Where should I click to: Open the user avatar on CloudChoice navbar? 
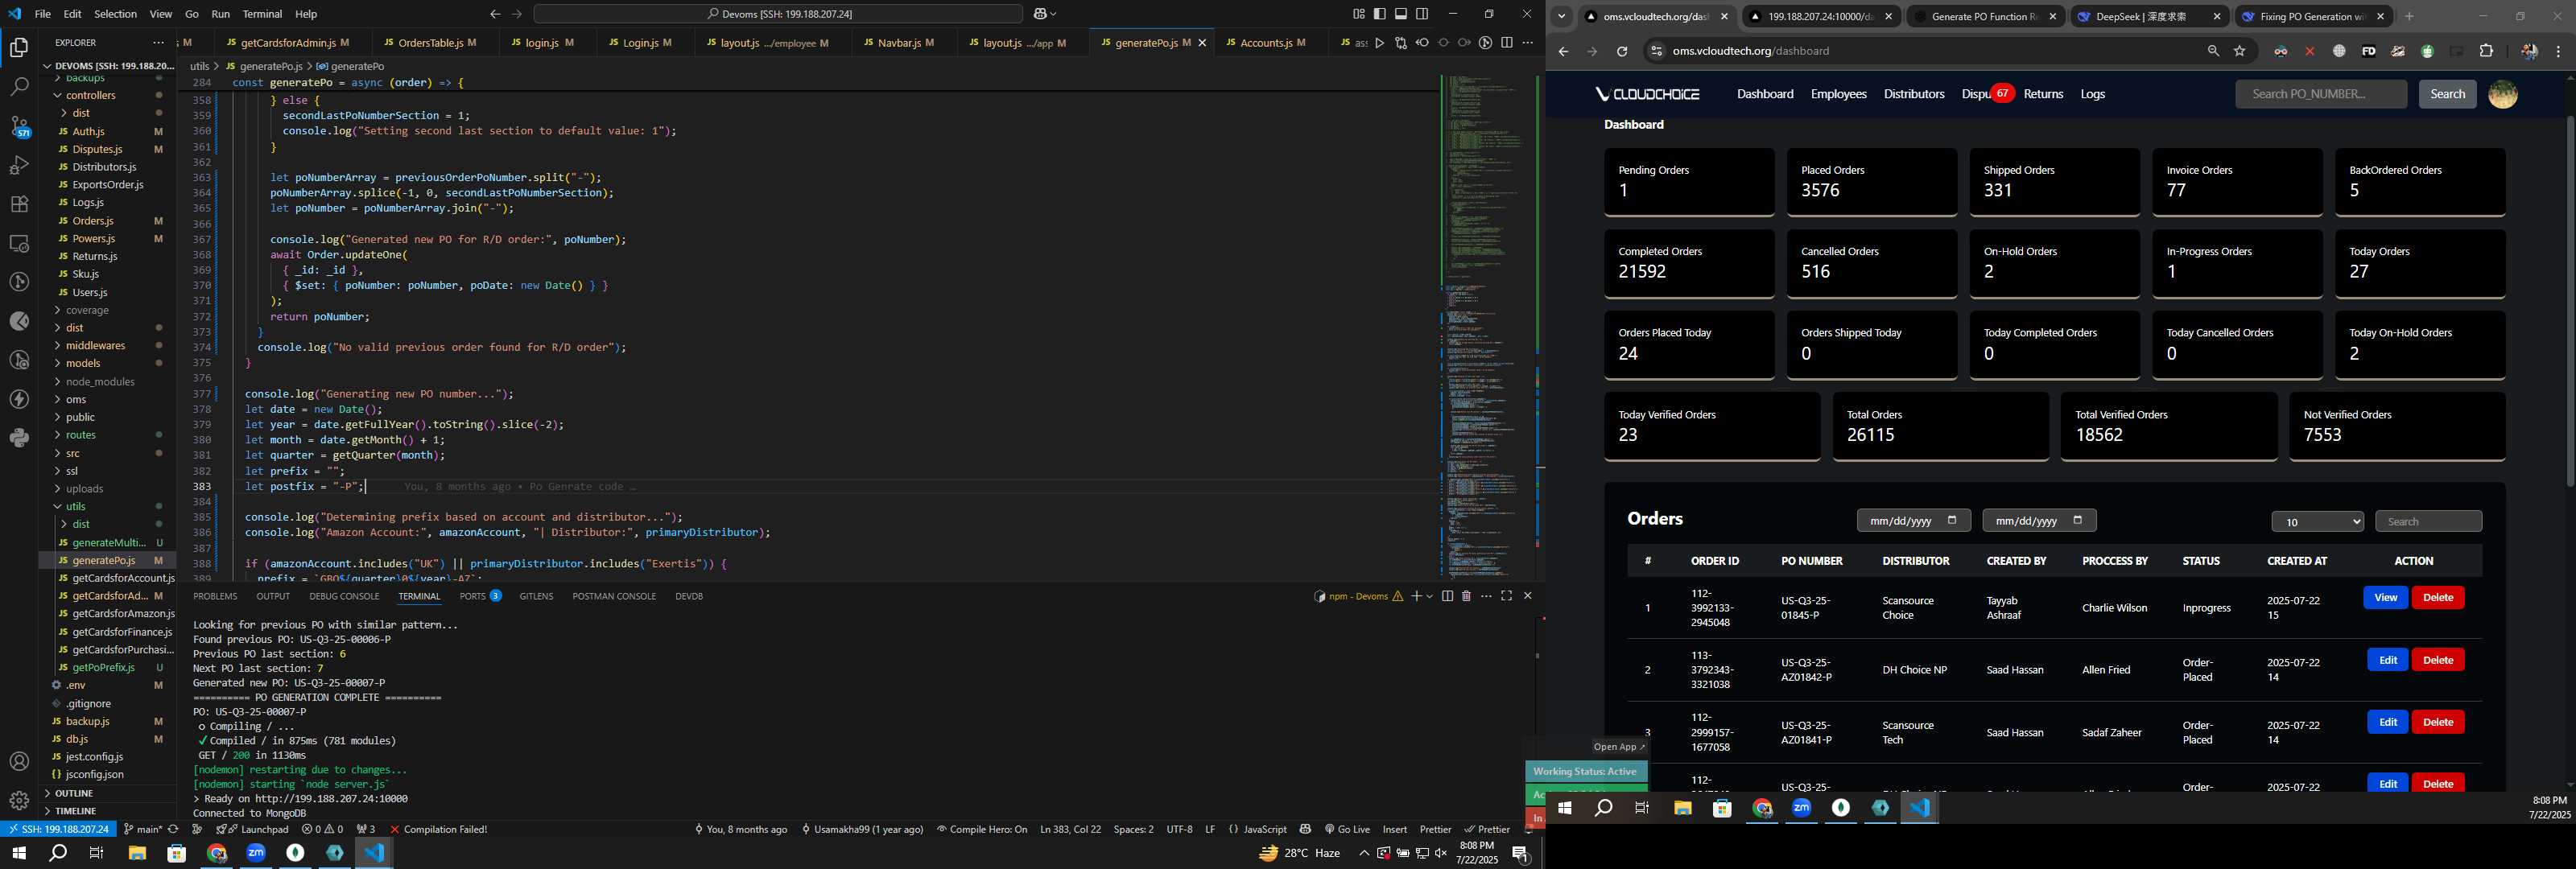point(2502,94)
